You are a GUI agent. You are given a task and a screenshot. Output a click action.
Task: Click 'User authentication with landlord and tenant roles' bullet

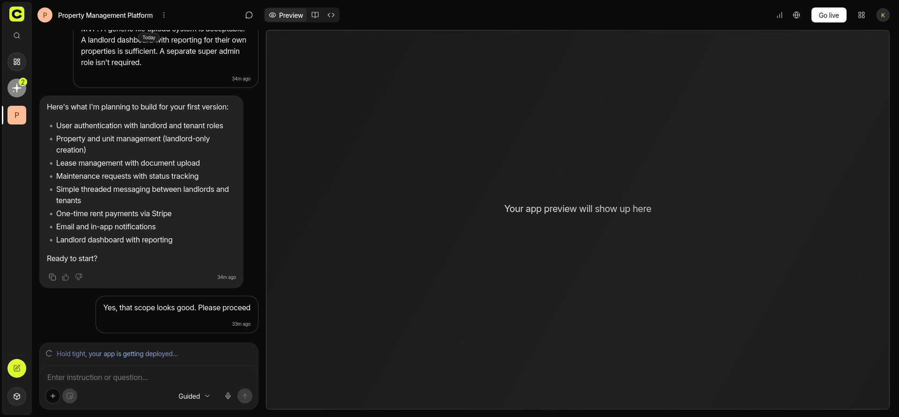click(140, 125)
